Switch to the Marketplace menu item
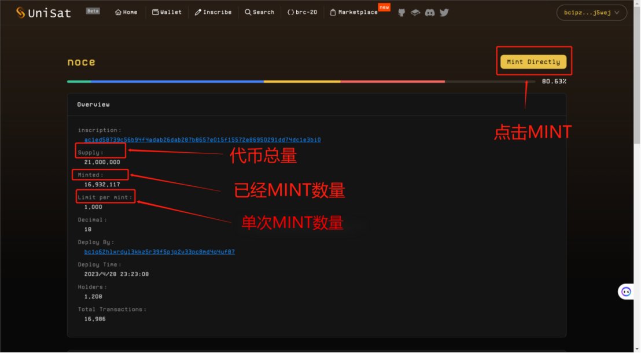The image size is (641, 353). tap(354, 12)
